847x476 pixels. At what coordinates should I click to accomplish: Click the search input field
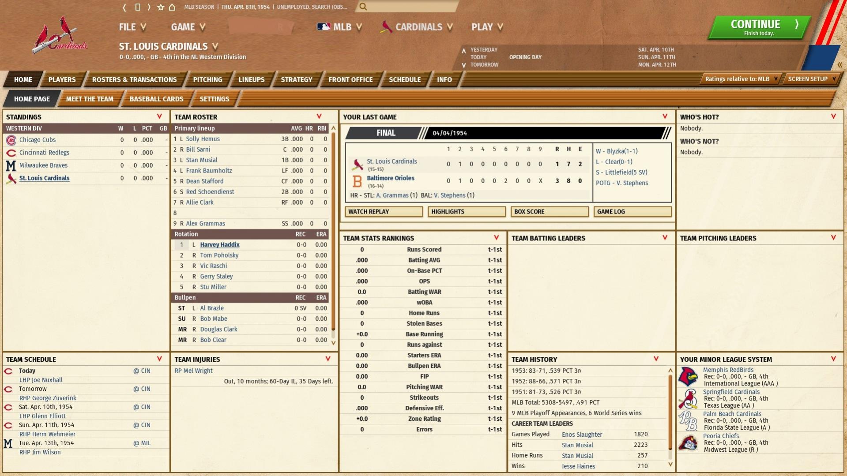click(x=410, y=7)
